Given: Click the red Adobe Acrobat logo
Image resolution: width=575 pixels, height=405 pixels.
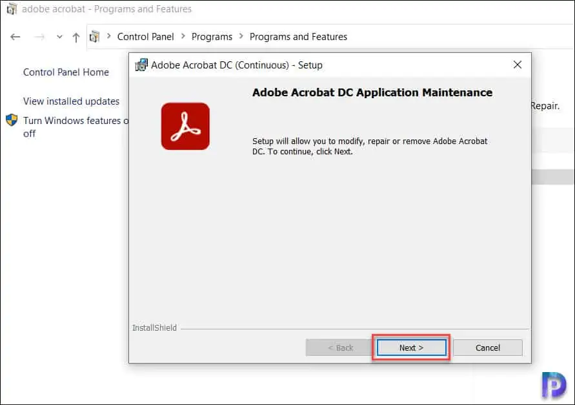Looking at the screenshot, I should [185, 126].
